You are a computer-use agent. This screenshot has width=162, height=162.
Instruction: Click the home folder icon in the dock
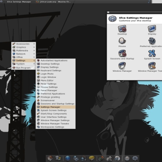coord(50,158)
